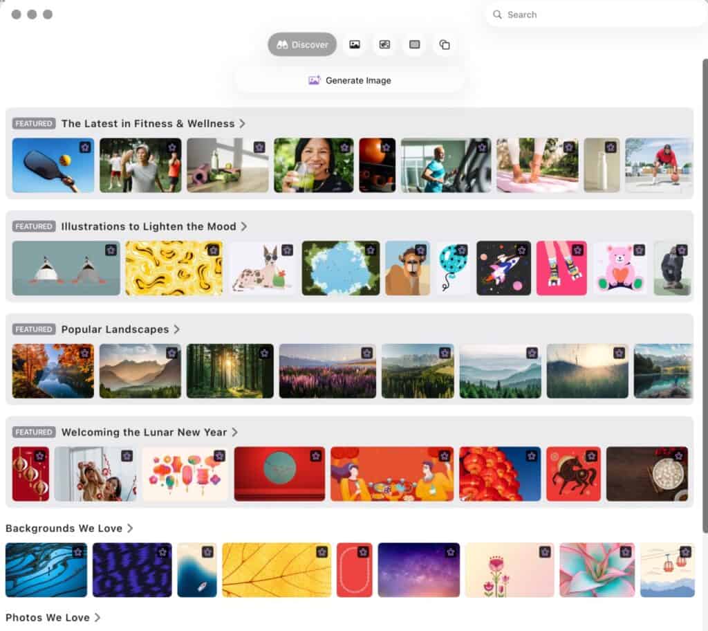Click the premium badge on the pickleball paddle photo
Image resolution: width=708 pixels, height=631 pixels.
tap(84, 147)
